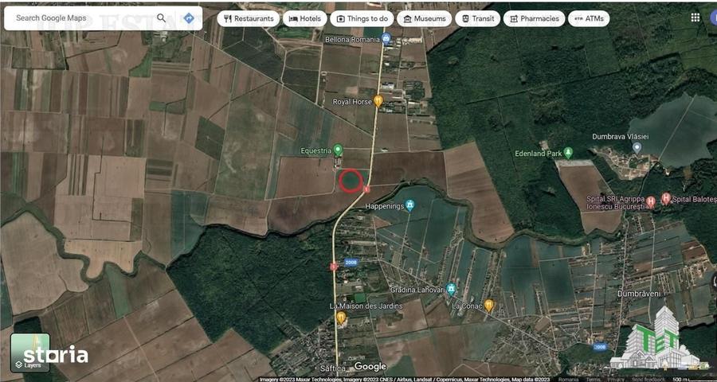Open the Google apps grid icon
The image size is (717, 382).
(695, 18)
